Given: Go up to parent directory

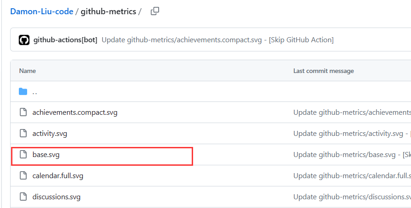Looking at the screenshot, I should 35,92.
